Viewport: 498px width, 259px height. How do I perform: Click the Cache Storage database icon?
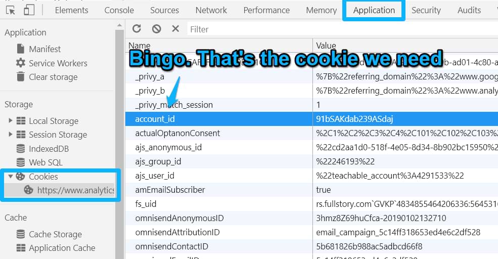click(x=21, y=234)
